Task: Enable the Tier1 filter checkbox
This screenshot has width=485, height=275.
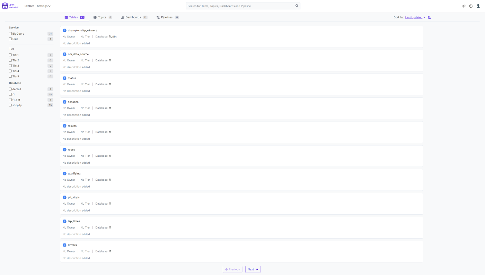Action: coord(10,55)
